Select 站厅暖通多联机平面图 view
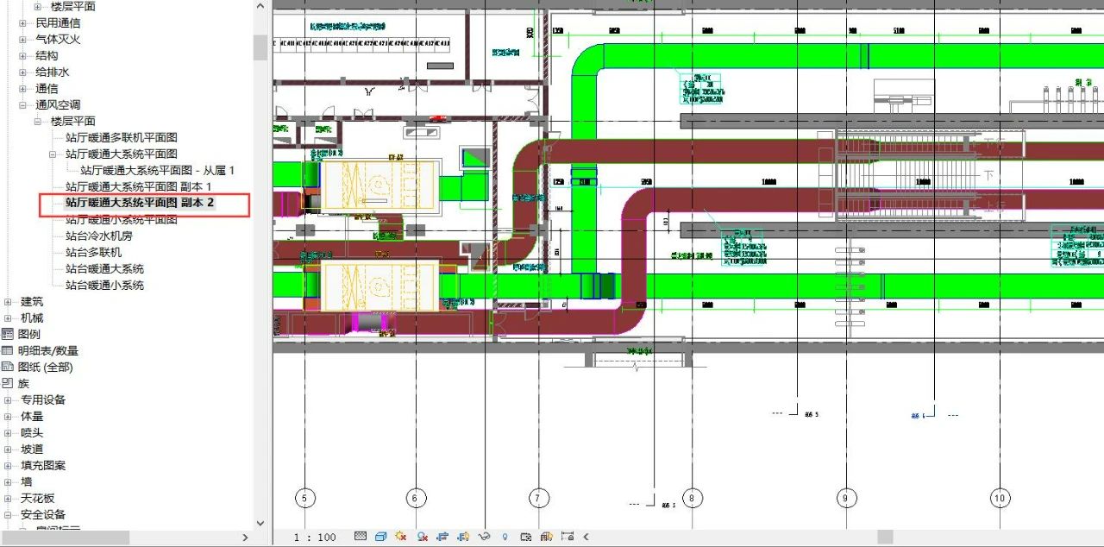1104x547 pixels. [x=122, y=137]
